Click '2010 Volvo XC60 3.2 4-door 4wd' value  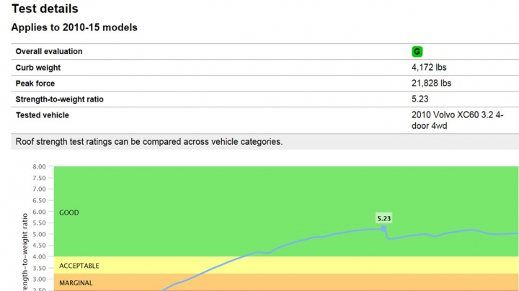(458, 120)
